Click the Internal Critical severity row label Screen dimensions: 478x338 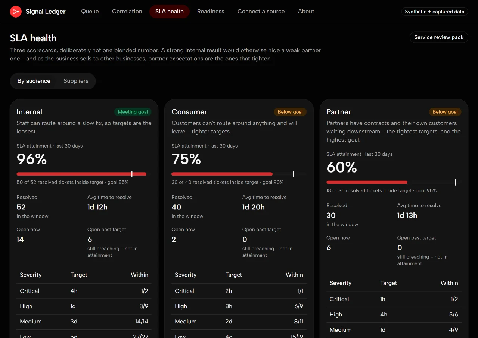click(x=30, y=291)
